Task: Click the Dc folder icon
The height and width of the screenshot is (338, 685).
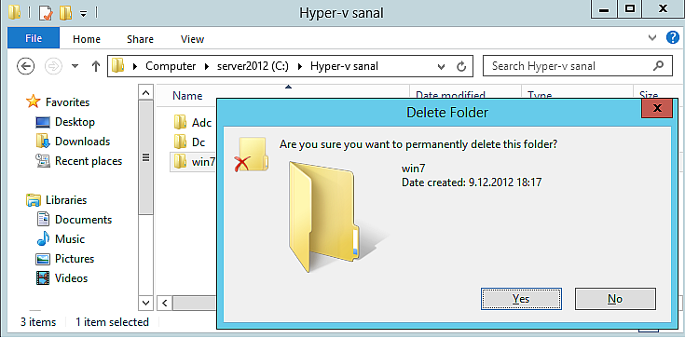Action: 181,142
